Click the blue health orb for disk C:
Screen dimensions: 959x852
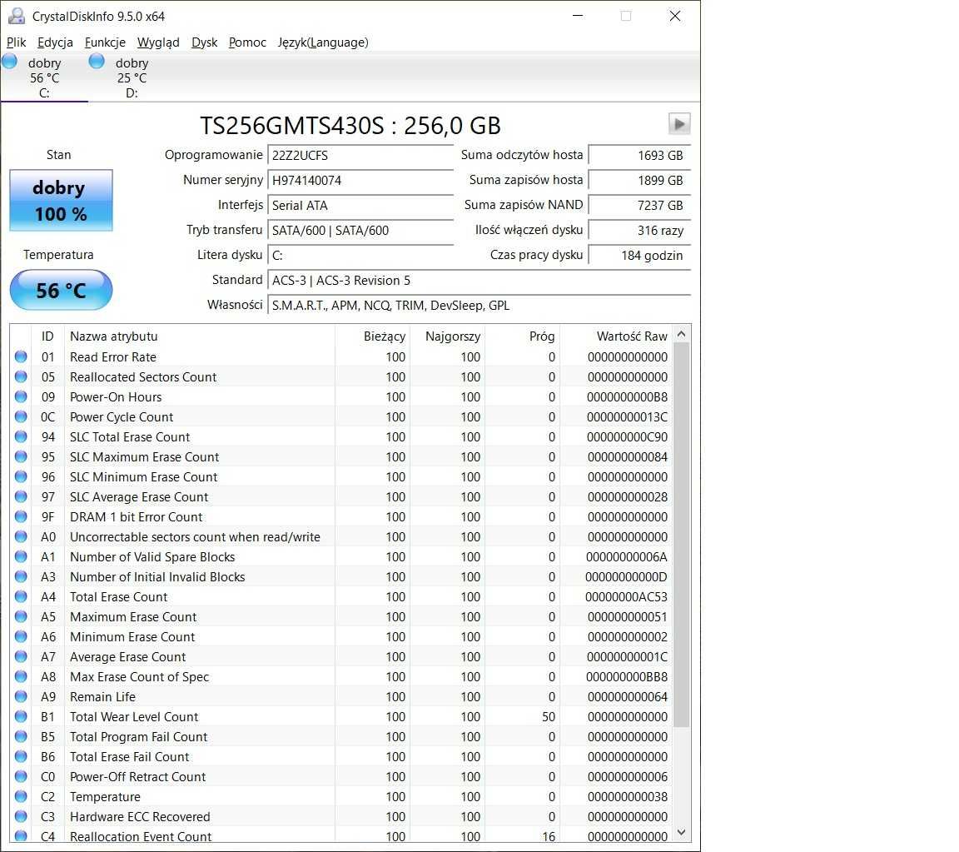pyautogui.click(x=9, y=61)
